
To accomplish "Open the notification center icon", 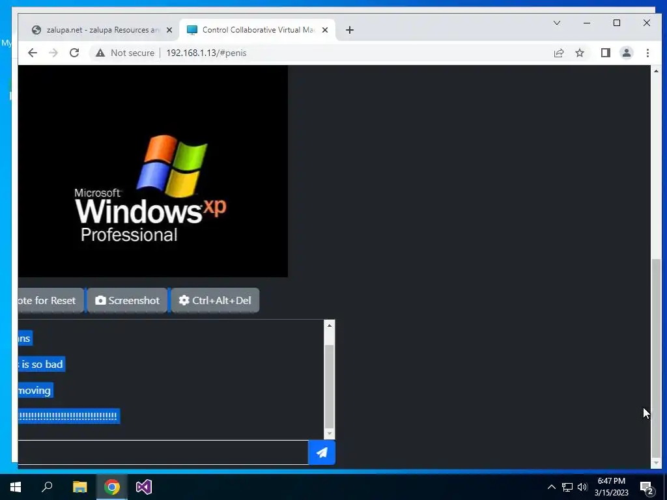I will click(647, 488).
